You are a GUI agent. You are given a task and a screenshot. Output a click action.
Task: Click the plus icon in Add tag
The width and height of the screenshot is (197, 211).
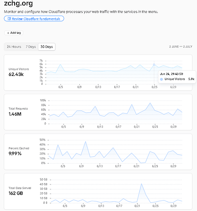pos(8,33)
